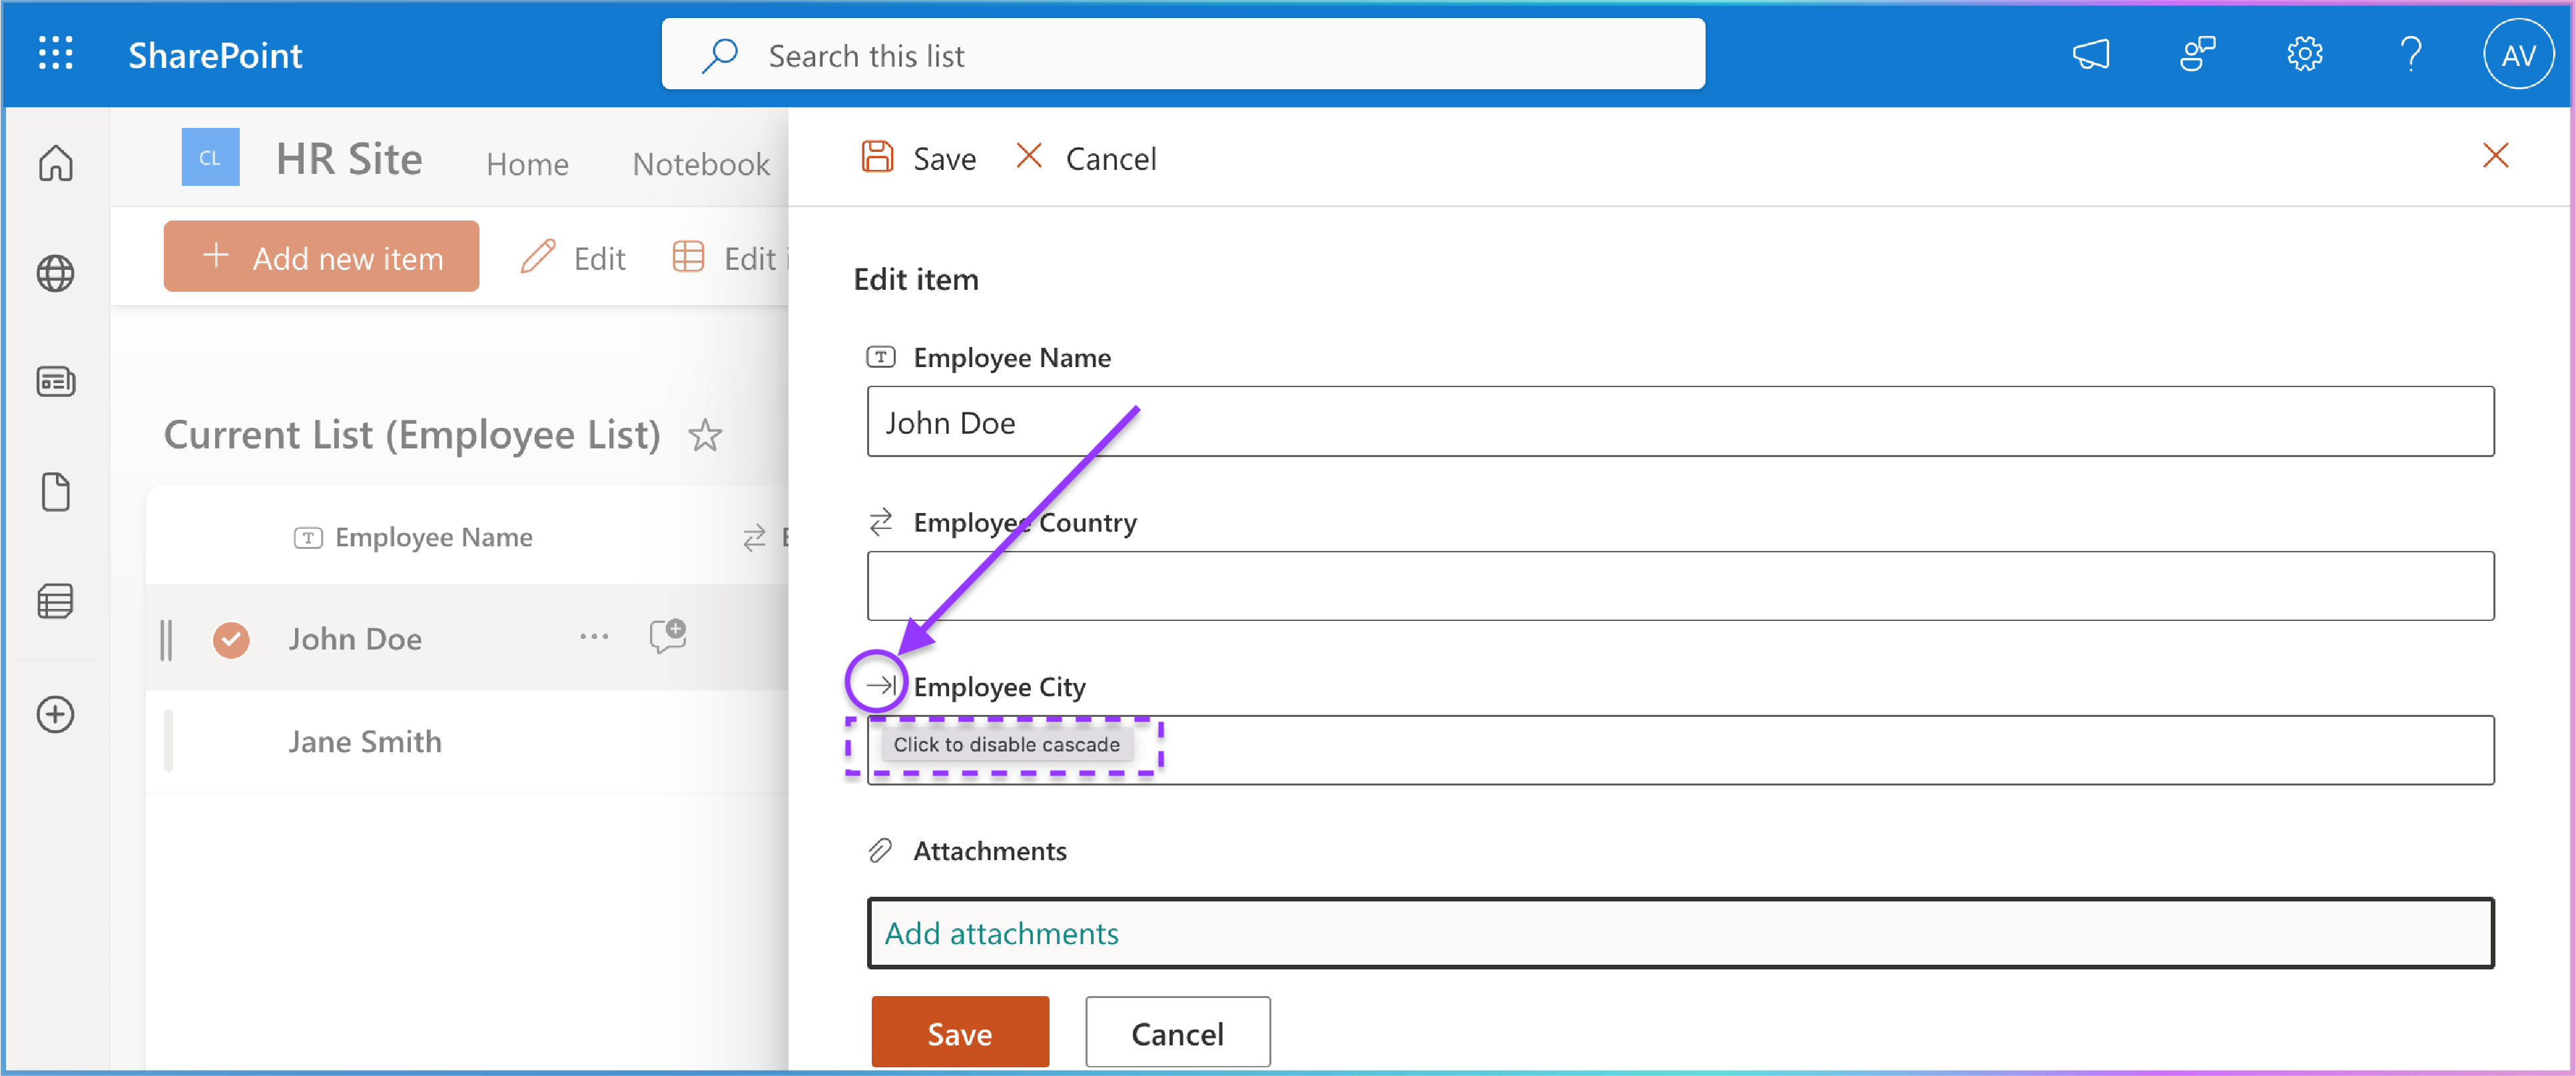Click the Add attachments link

pyautogui.click(x=1001, y=933)
